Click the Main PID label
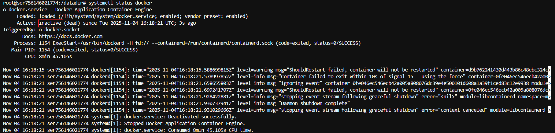This screenshot has height=133, width=555. click(23, 50)
